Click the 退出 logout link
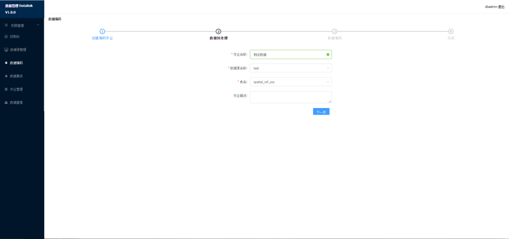The width and height of the screenshot is (509, 239). tap(501, 7)
